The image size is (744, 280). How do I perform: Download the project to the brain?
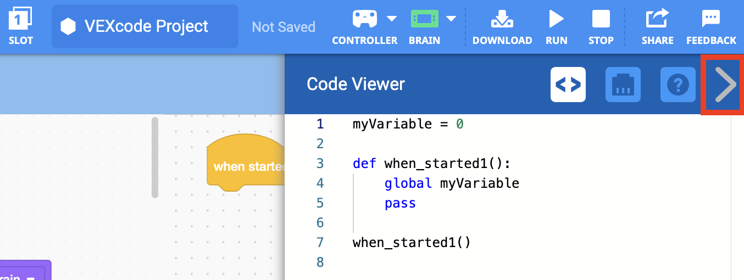502,26
